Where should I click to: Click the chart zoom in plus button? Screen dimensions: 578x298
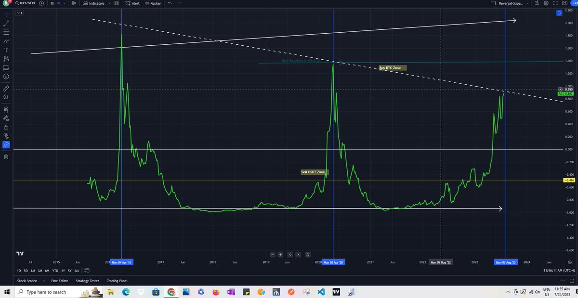coord(280,254)
